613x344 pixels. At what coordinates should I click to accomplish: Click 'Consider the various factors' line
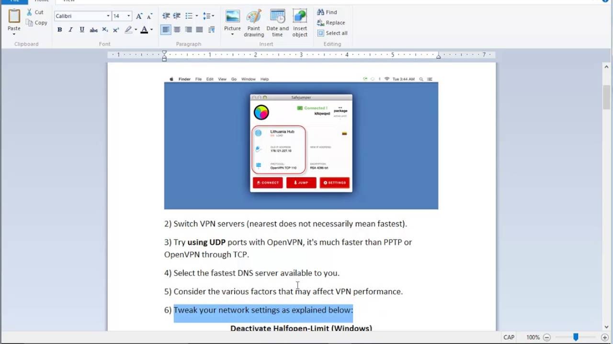point(284,291)
